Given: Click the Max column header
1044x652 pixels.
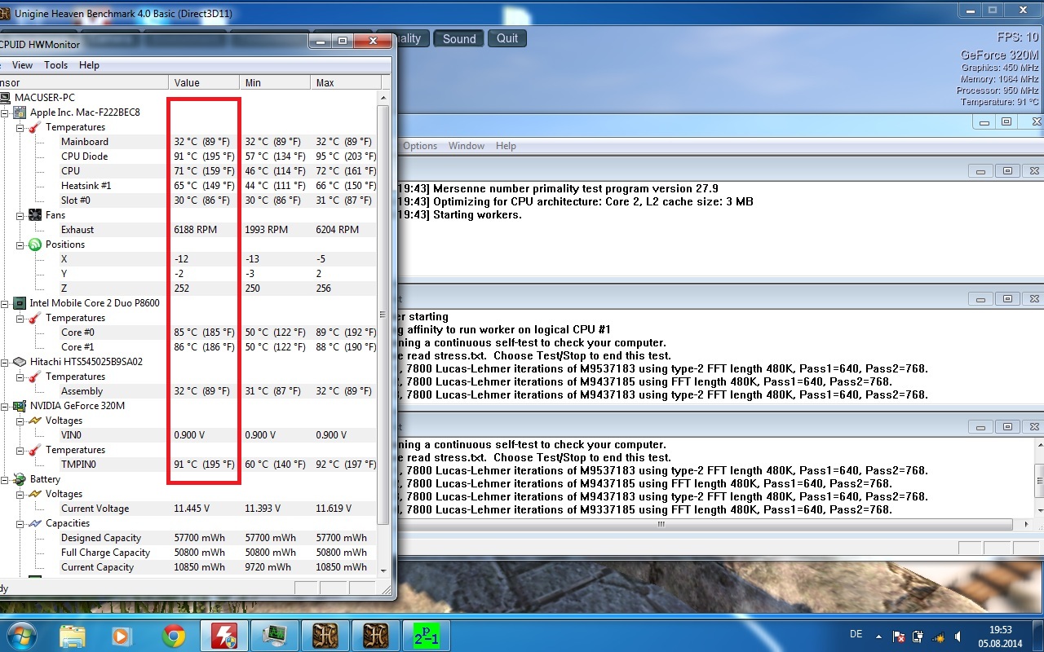Looking at the screenshot, I should [346, 82].
